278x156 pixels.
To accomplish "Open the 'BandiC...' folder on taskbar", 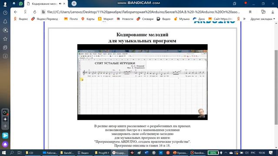I will [67, 153].
